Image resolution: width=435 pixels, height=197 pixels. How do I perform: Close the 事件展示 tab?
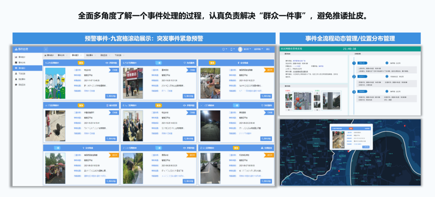pyautogui.click(x=81, y=55)
